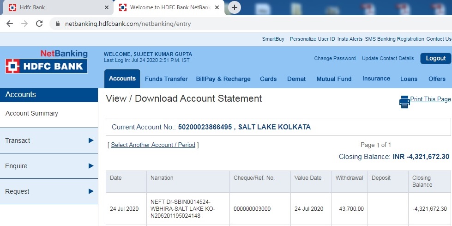Click the browser back arrow
Image resolution: width=452 pixels, height=226 pixels.
10,24
